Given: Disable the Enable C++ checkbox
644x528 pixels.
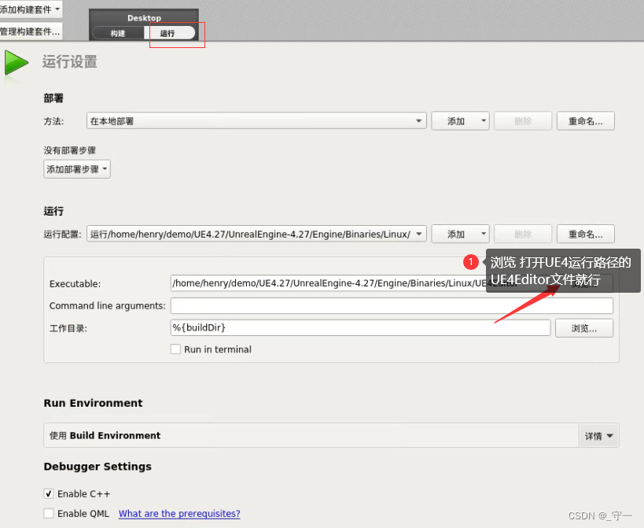Looking at the screenshot, I should point(48,493).
